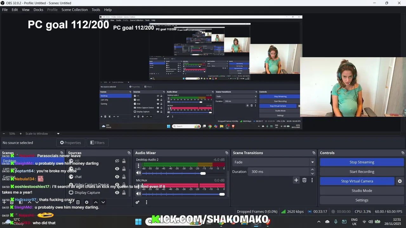Add a new scene in Scenes dock

coord(4,202)
